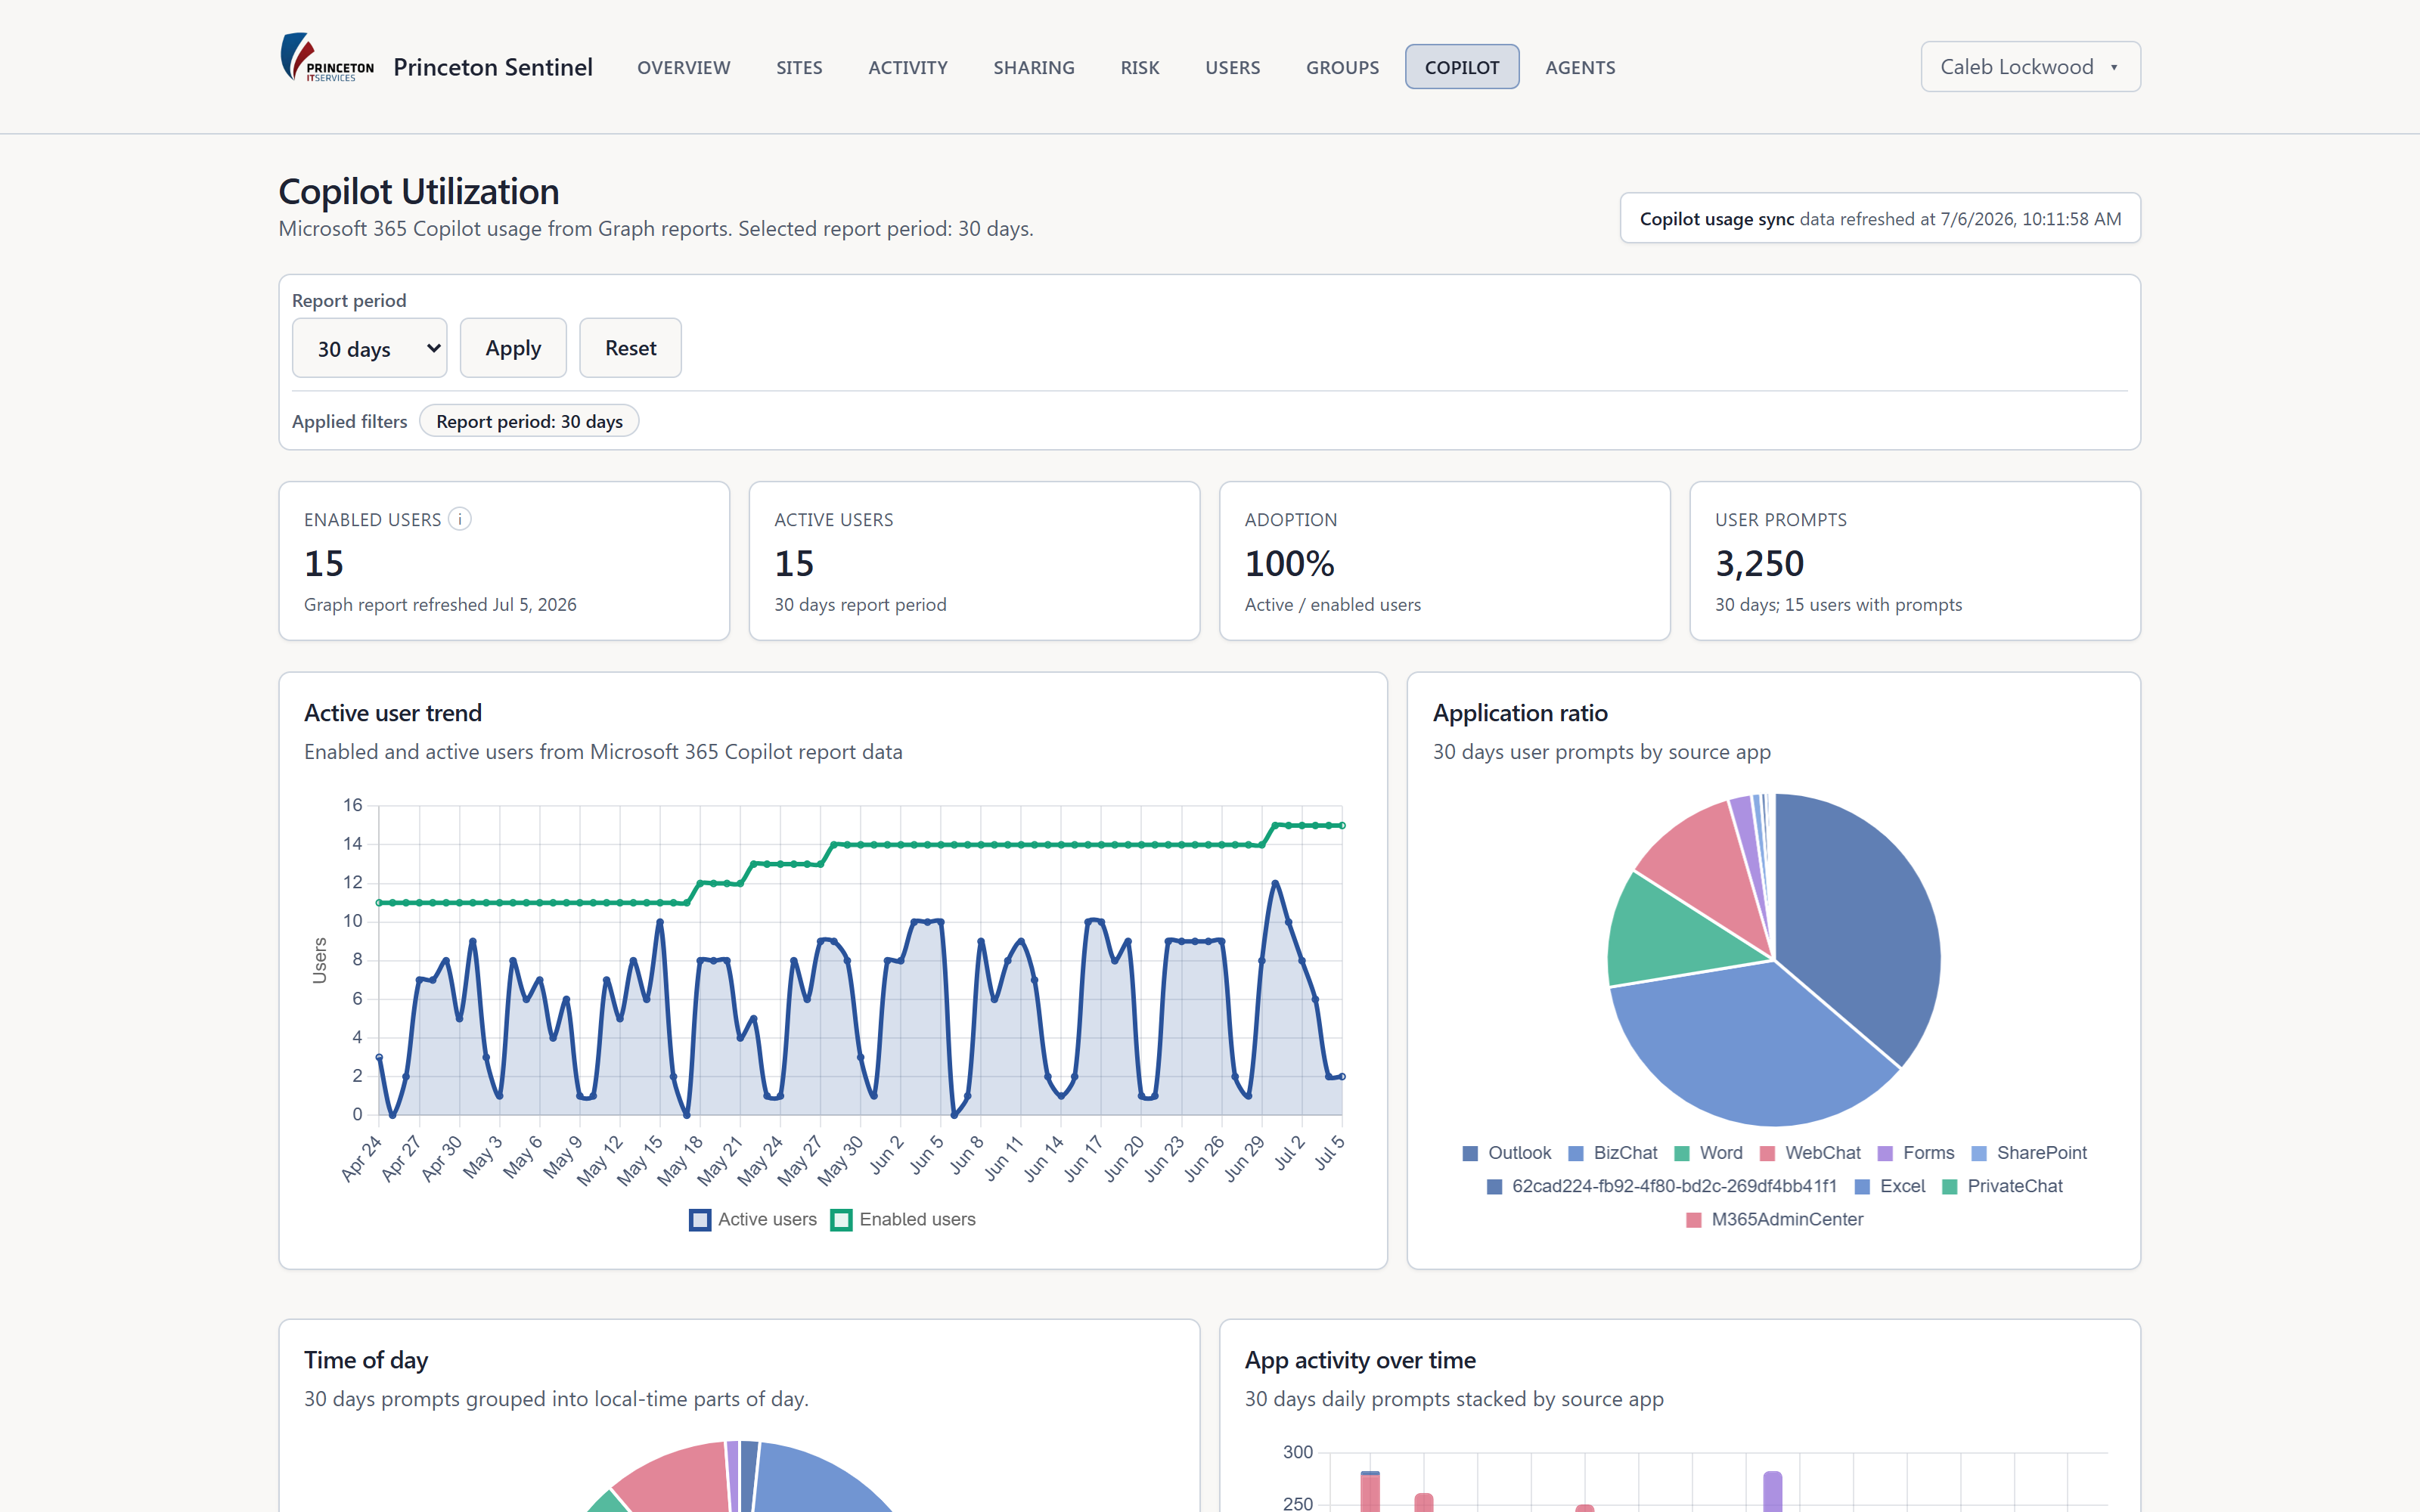The width and height of the screenshot is (2420, 1512).
Task: Click 'Active / enabled users' text
Action: [x=1332, y=605]
